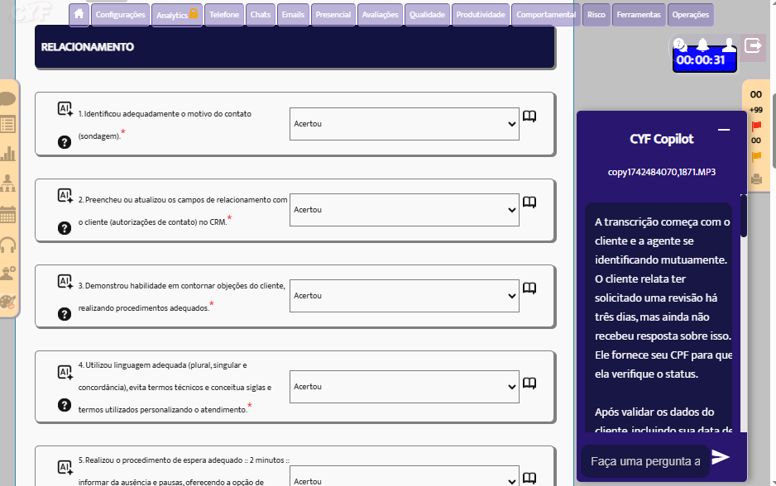Show help for question 2 via question mark
This screenshot has width=776, height=486.
click(x=65, y=228)
